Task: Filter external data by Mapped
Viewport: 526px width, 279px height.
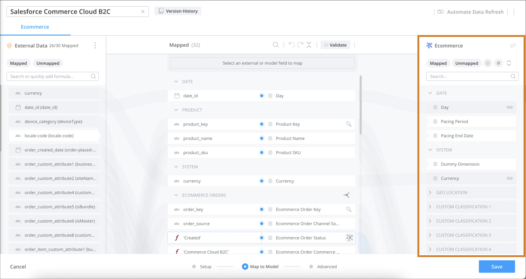Action: (18, 63)
